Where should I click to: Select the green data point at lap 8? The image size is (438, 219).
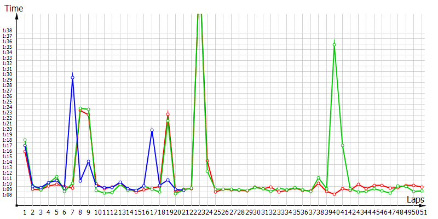[80, 108]
